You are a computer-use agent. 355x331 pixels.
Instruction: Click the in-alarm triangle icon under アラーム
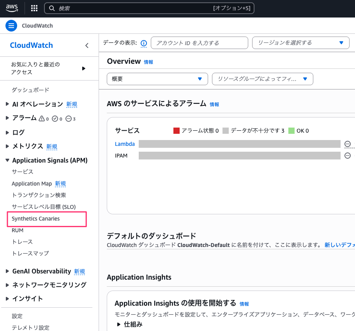pyautogui.click(x=42, y=118)
